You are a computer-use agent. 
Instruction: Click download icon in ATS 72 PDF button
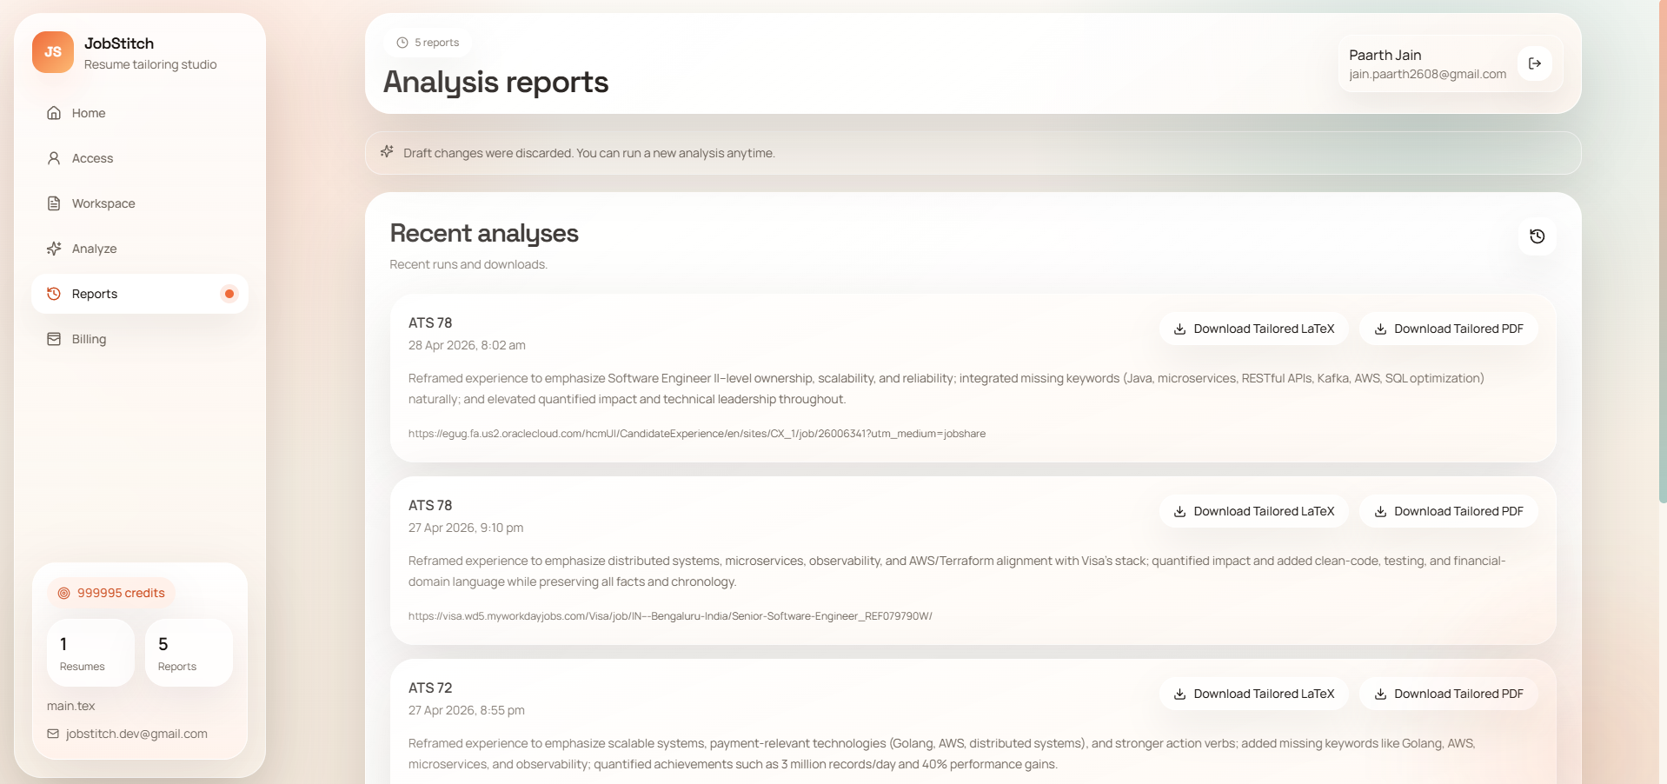click(x=1380, y=694)
